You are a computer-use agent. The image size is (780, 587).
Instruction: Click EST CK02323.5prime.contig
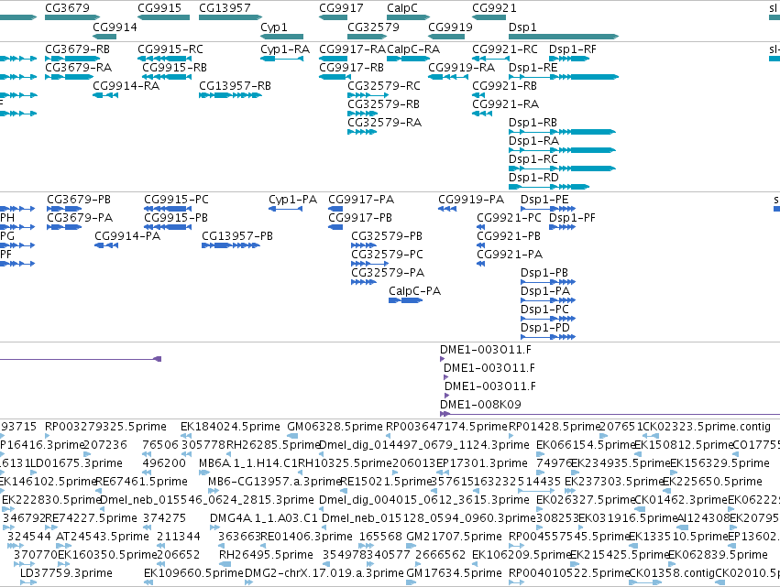coord(707,427)
